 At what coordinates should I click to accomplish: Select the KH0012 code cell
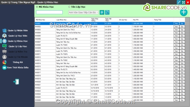pos(45,57)
